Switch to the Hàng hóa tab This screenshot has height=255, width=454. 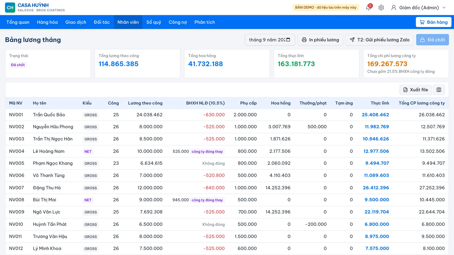47,22
